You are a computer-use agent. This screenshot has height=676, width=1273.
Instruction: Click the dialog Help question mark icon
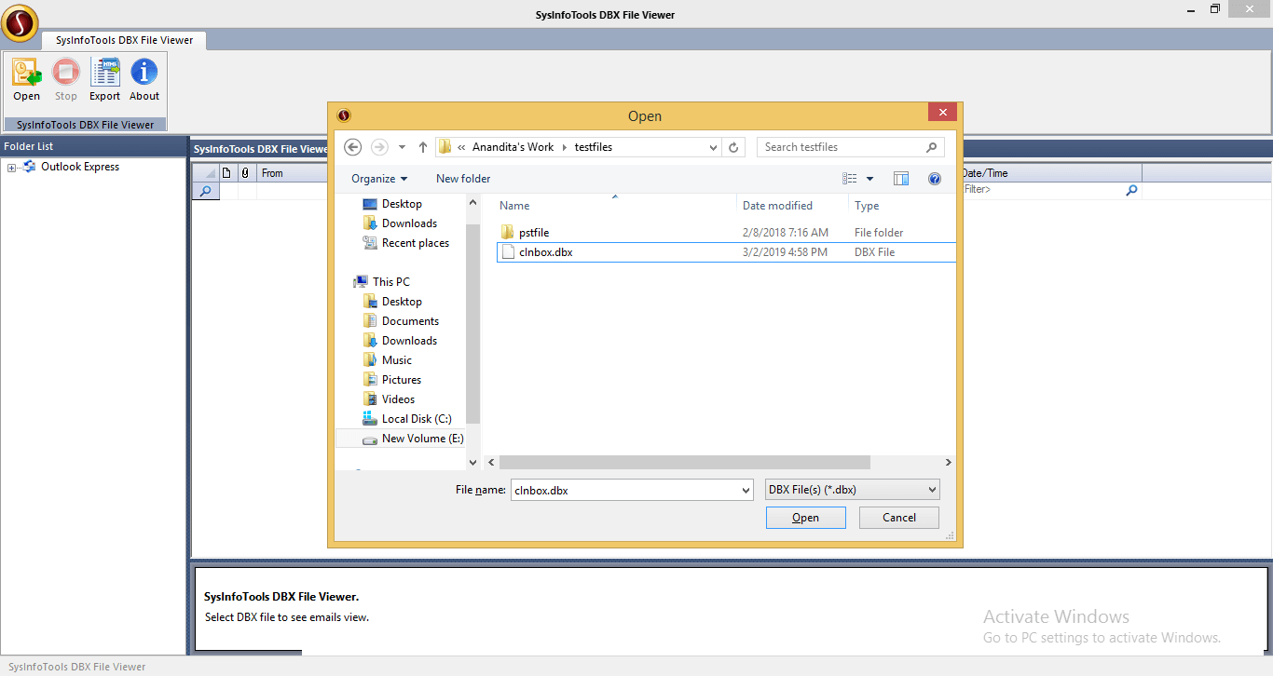(935, 179)
